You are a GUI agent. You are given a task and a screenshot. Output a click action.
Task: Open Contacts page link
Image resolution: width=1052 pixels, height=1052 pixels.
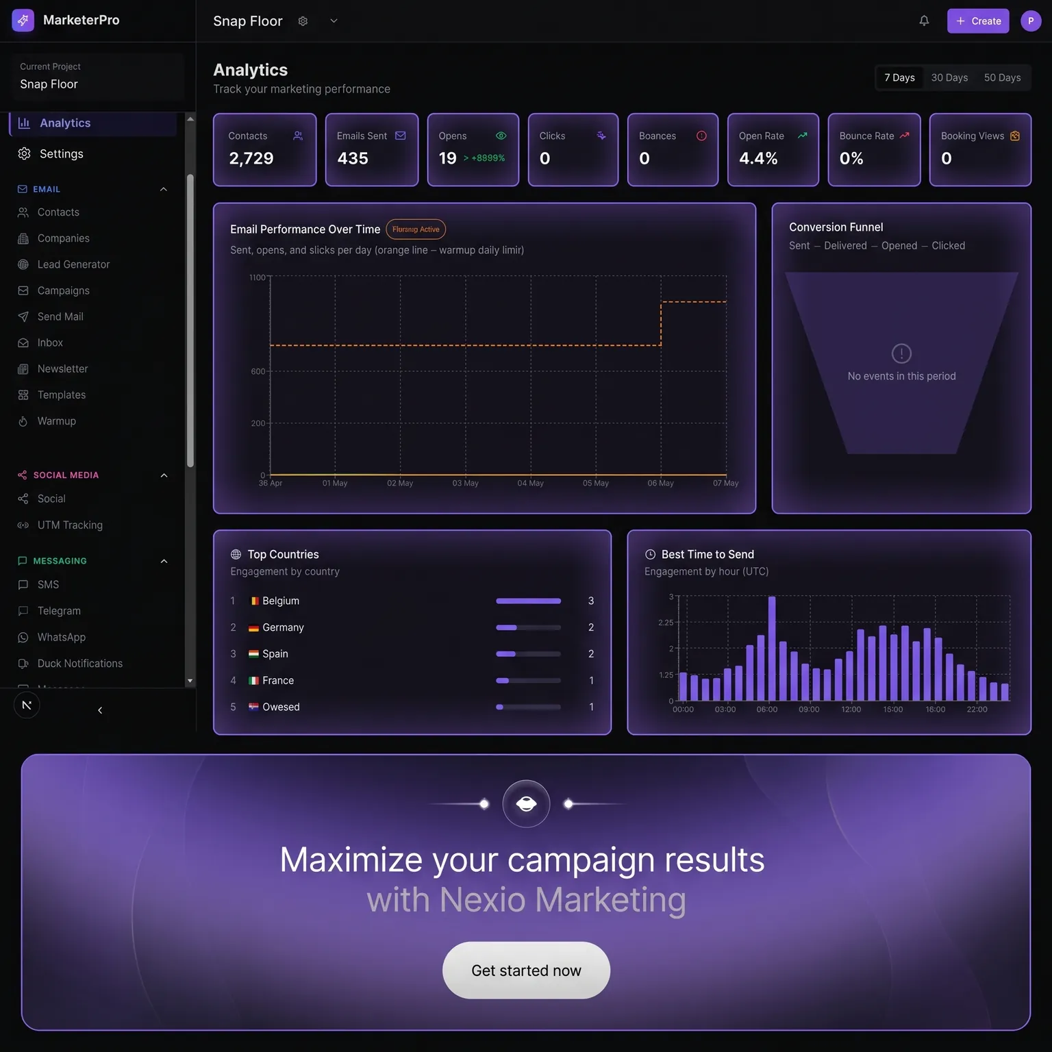[x=58, y=212]
